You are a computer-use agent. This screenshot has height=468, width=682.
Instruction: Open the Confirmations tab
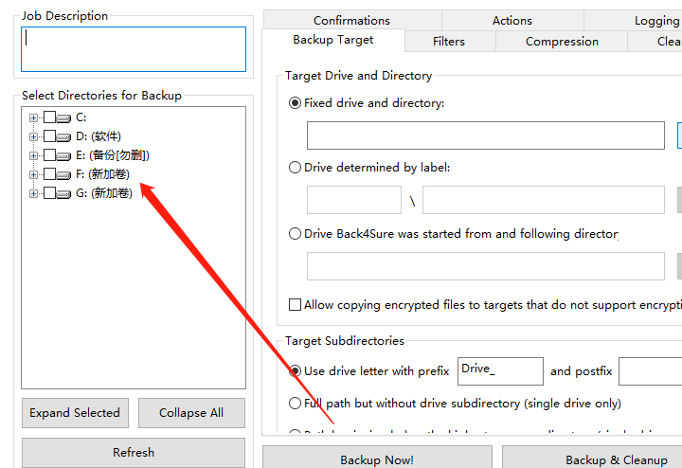pos(351,21)
